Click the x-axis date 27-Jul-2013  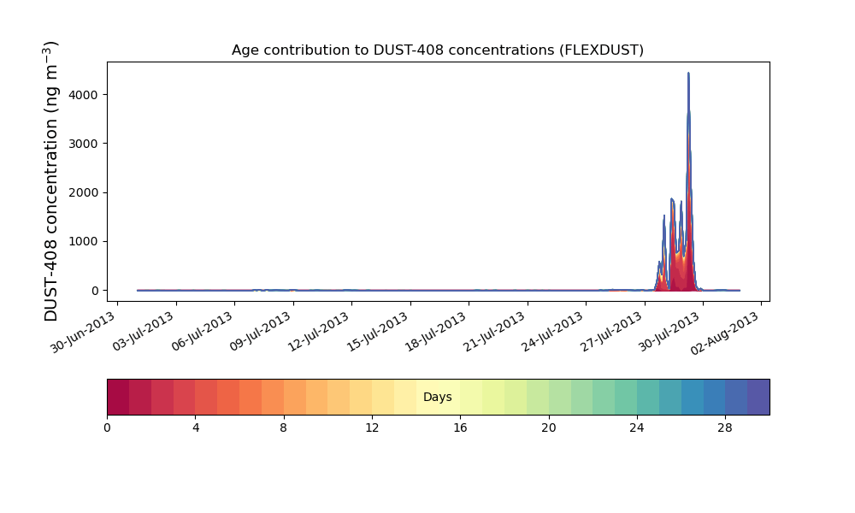pyautogui.click(x=611, y=331)
